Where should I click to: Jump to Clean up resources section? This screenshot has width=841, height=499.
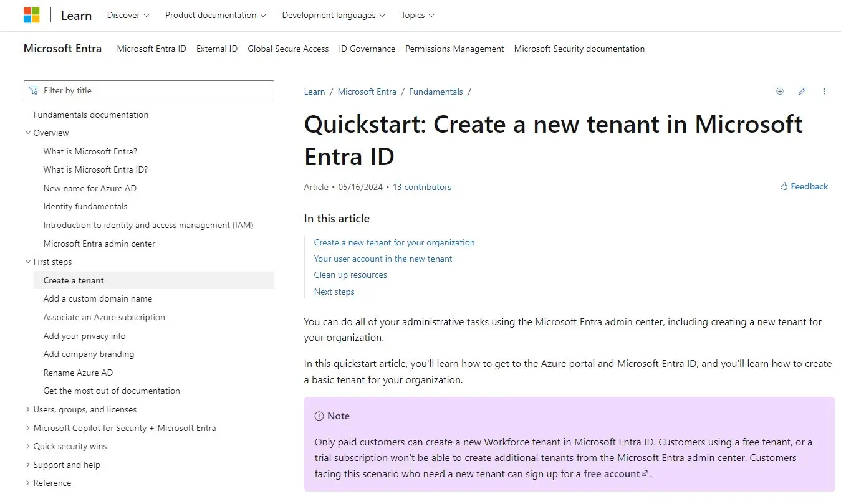350,275
